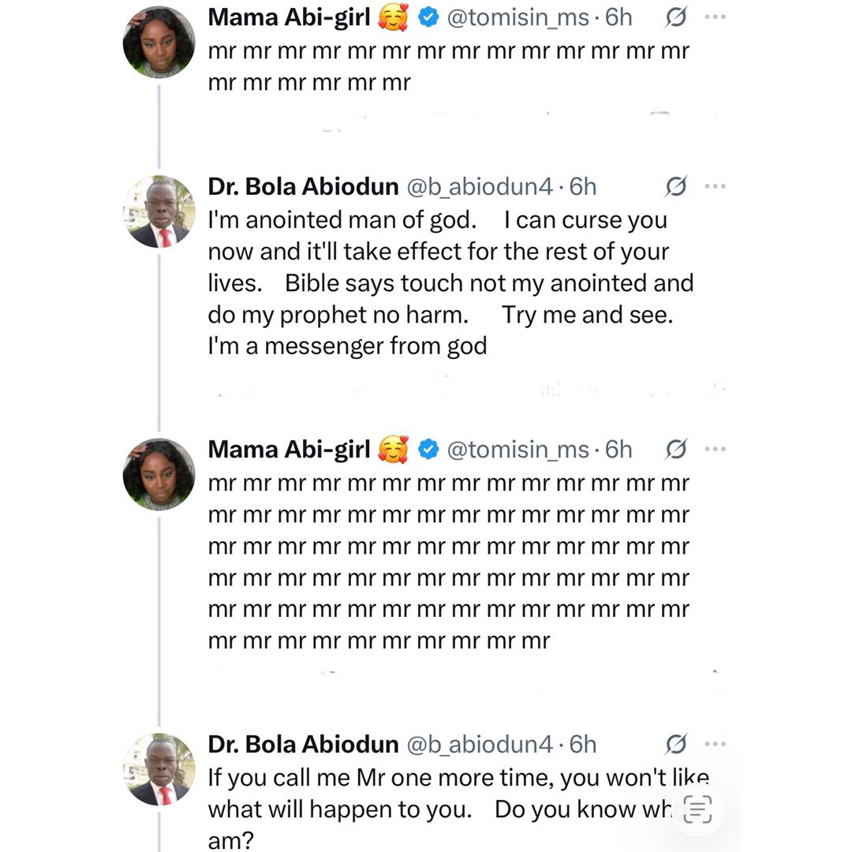Tap the 6h timestamp on the 'anointed man of god' tweet
Viewport: 852px width, 852px height.
coord(583,187)
